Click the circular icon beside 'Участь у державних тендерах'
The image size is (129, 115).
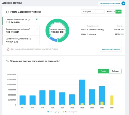(8, 12)
